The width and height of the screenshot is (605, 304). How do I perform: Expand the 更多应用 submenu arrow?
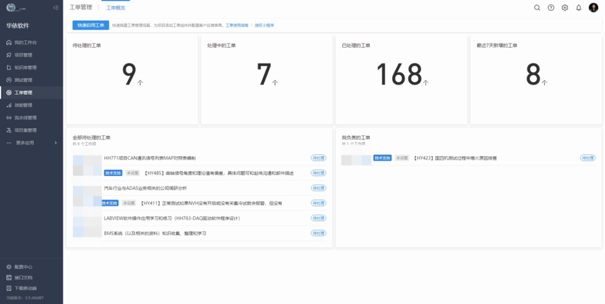pyautogui.click(x=55, y=143)
